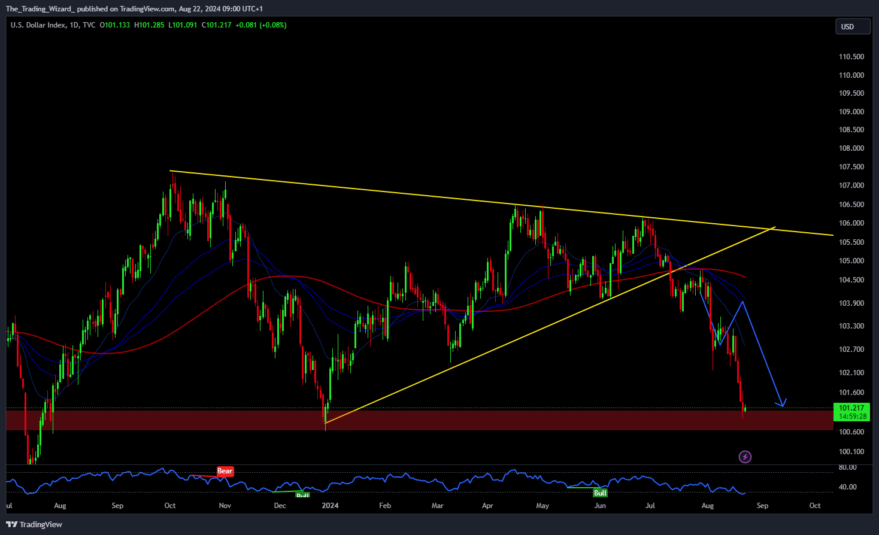Click the +0.081 (+0.08%) change value

[x=261, y=25]
